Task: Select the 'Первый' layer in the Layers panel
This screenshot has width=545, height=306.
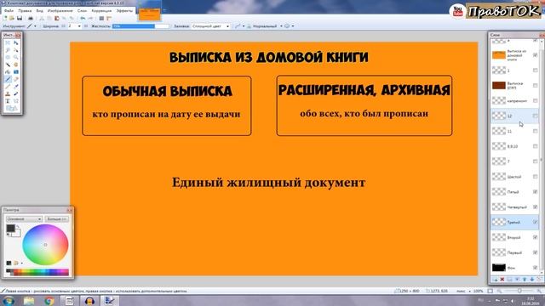Action: tap(514, 252)
